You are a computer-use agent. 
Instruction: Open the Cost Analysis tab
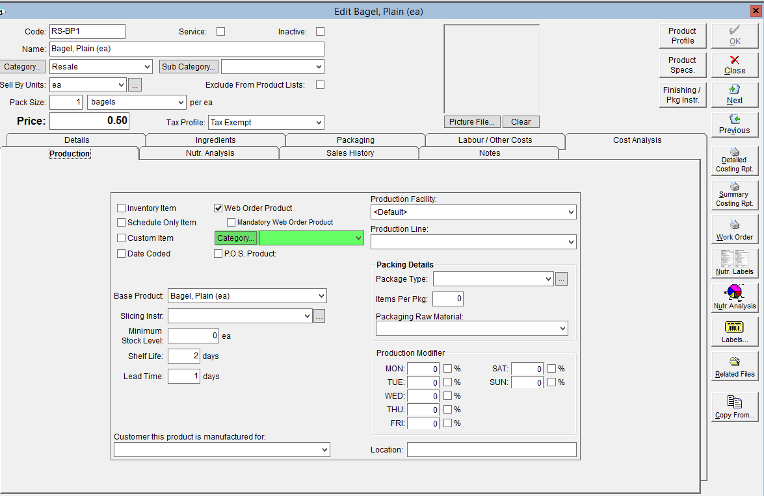click(x=637, y=140)
